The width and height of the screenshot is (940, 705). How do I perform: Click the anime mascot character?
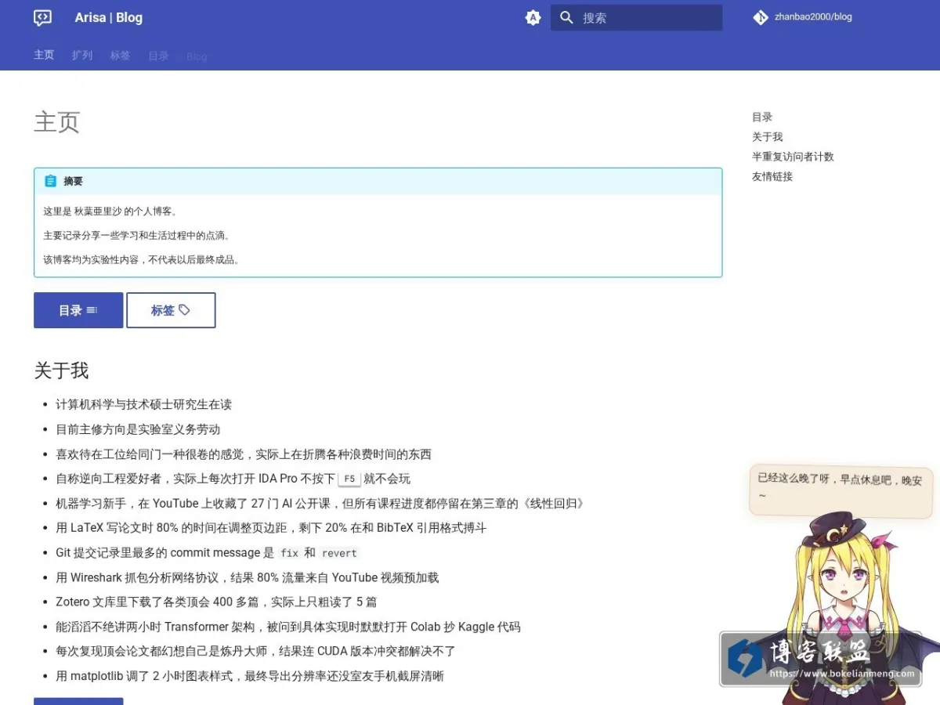(x=846, y=607)
